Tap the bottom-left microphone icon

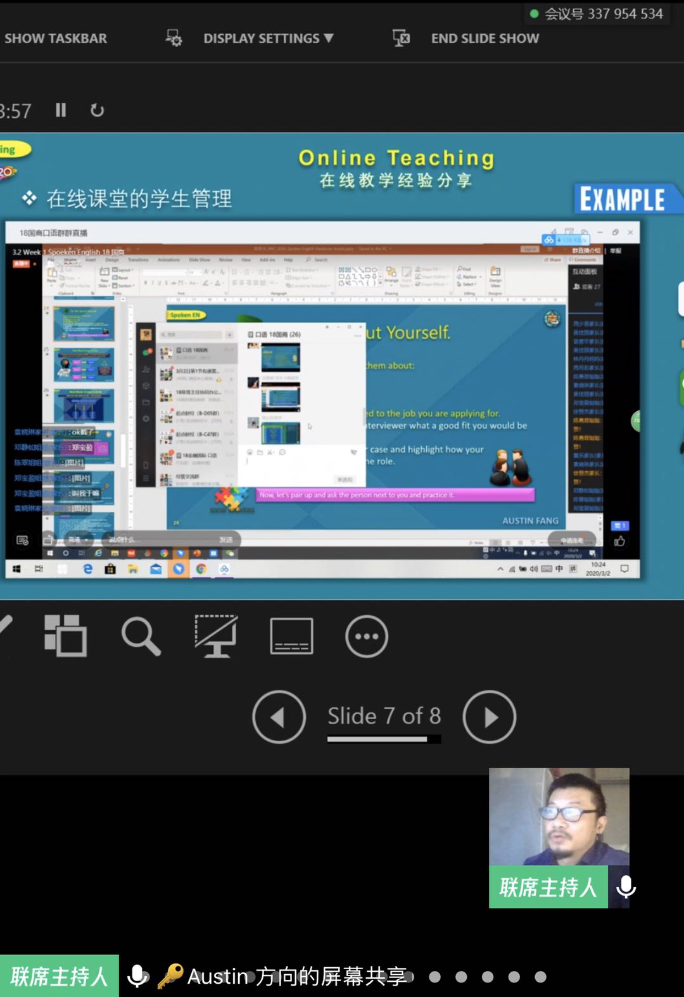point(137,976)
